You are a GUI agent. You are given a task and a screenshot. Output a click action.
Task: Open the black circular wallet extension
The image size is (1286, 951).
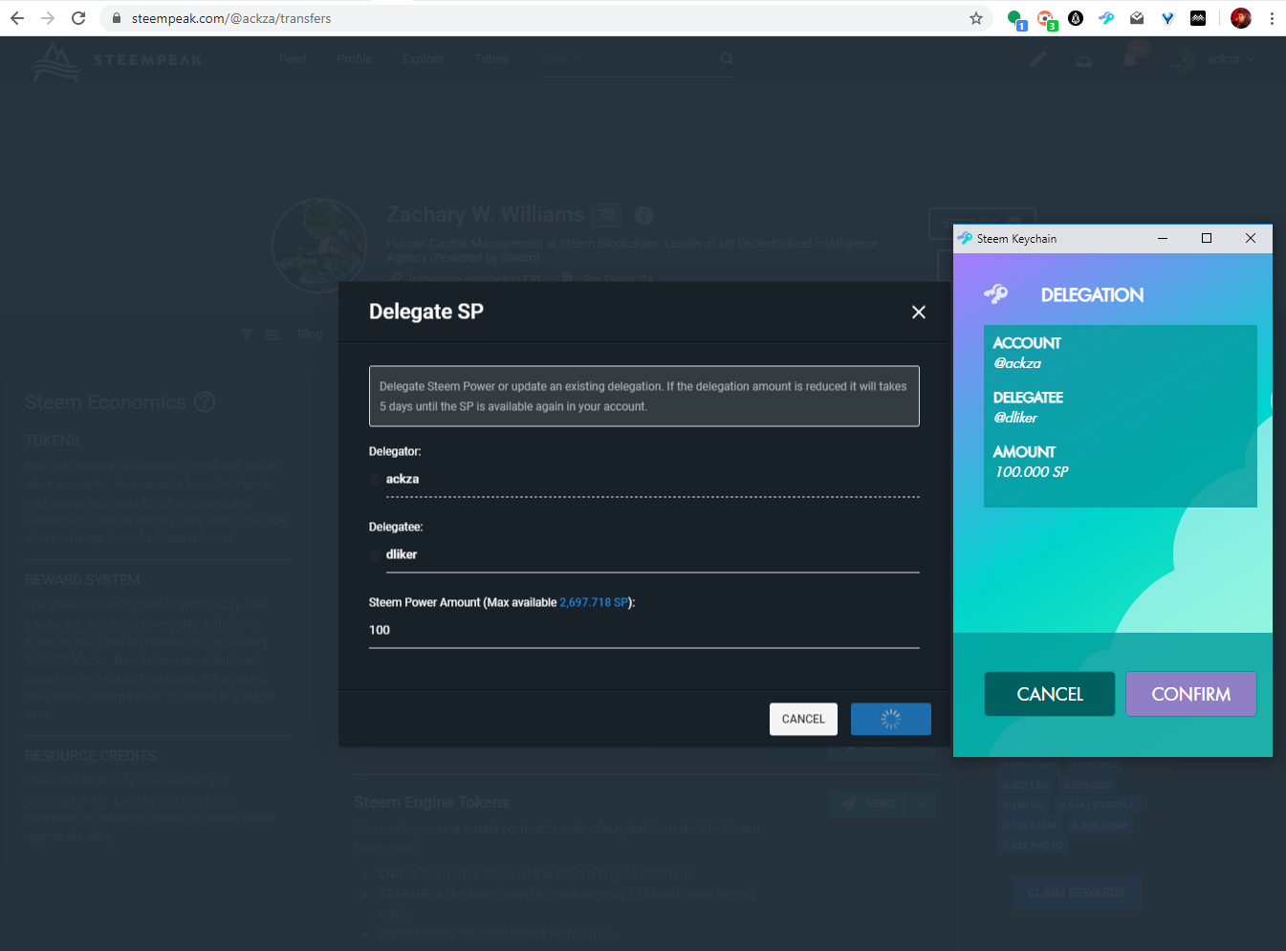pos(1076,18)
